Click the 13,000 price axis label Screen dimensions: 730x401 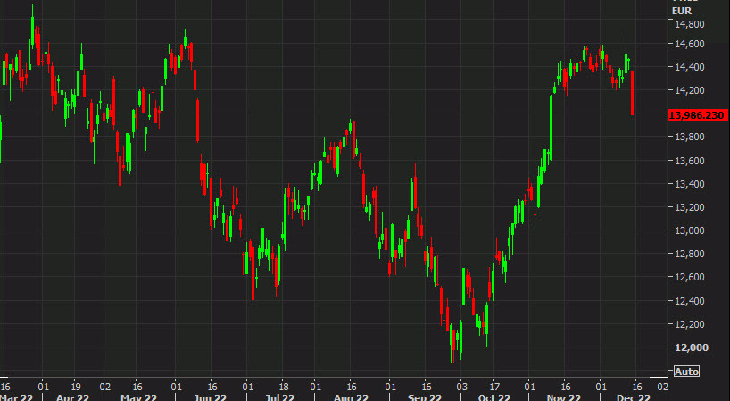[690, 230]
